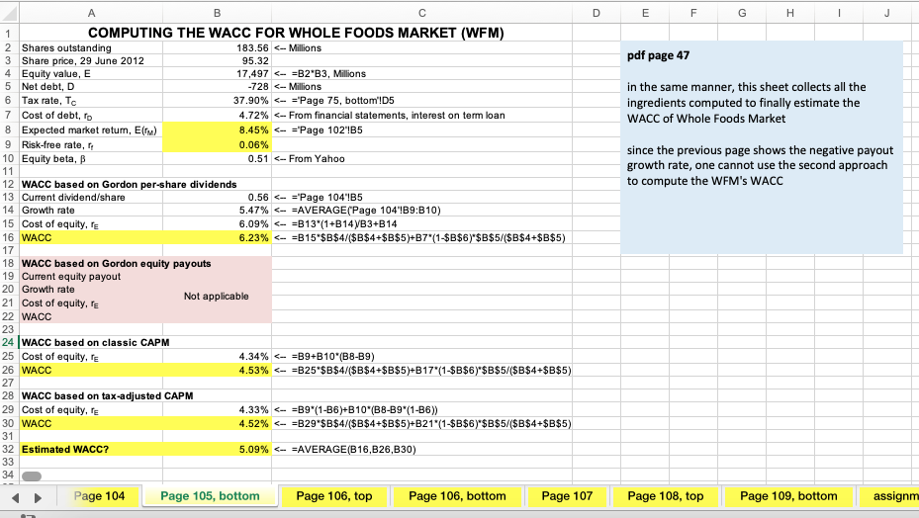The image size is (919, 518).
Task: Select column C header
Action: [x=422, y=13]
